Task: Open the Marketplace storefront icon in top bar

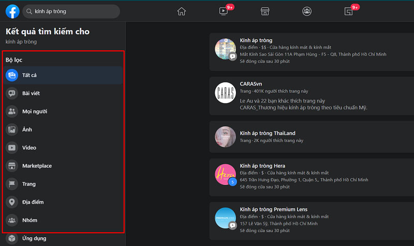Action: coord(265,11)
